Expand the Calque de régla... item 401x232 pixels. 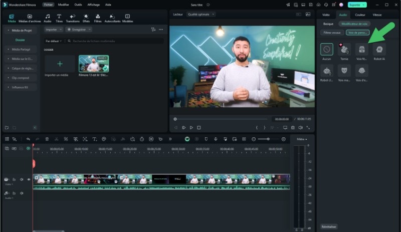21,68
